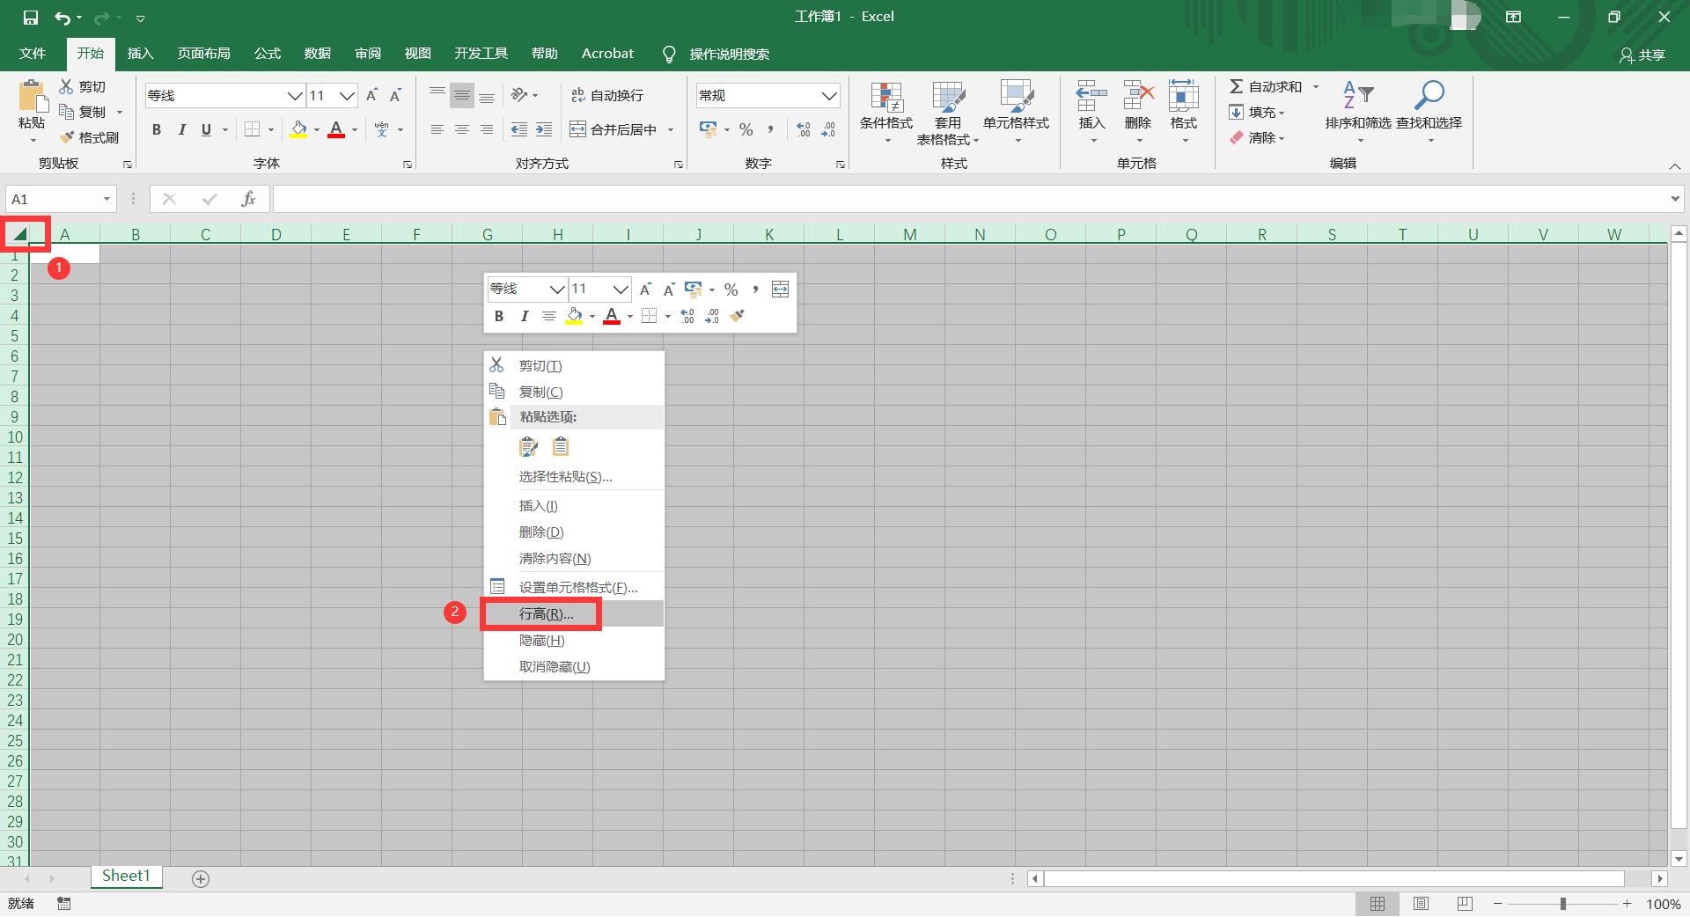This screenshot has height=917, width=1690.
Task: Click the vertical scrollbar down arrow
Action: point(1679,858)
